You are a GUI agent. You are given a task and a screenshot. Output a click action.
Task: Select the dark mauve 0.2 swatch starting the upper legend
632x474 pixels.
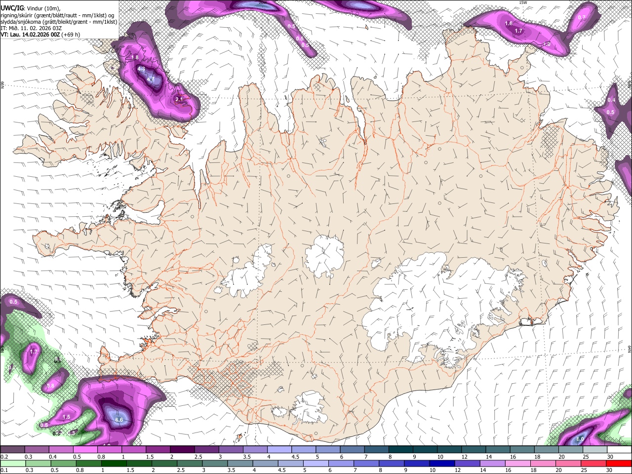pos(12,450)
